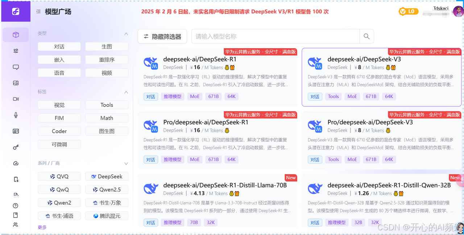Toggle the Tools tag filter in sidebar
Image resolution: width=464 pixels, height=235 pixels.
pyautogui.click(x=107, y=105)
